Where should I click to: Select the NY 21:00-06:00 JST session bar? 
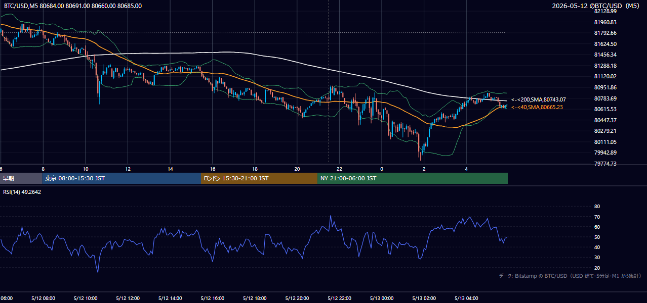[x=413, y=178]
